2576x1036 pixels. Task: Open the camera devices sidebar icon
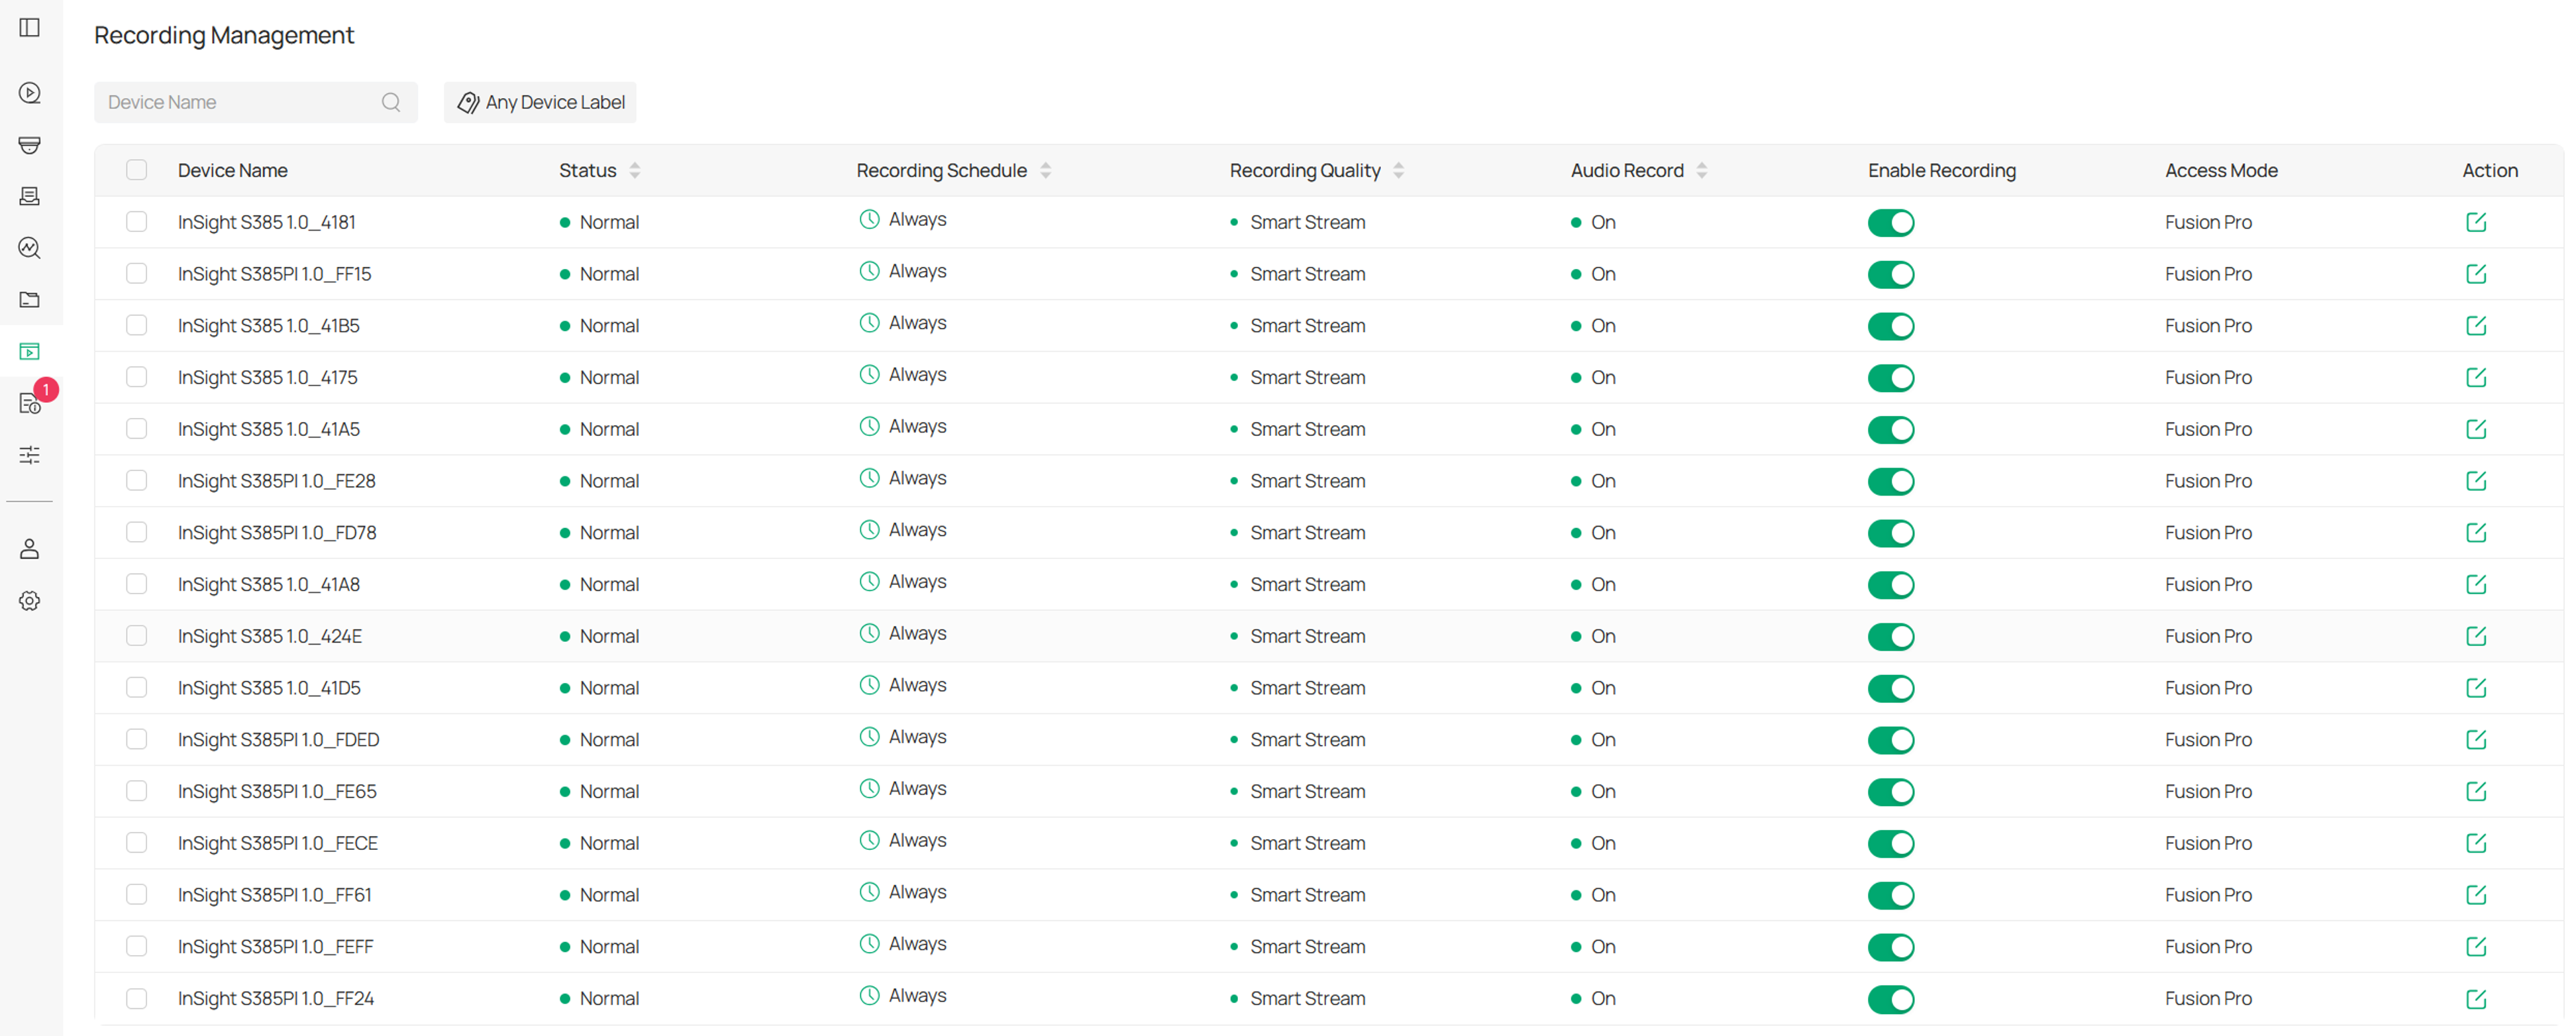point(30,145)
